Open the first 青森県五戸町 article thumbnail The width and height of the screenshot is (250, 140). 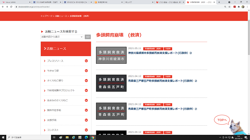111,83
